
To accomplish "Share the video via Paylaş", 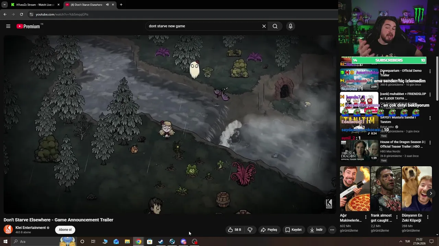I will [x=269, y=230].
